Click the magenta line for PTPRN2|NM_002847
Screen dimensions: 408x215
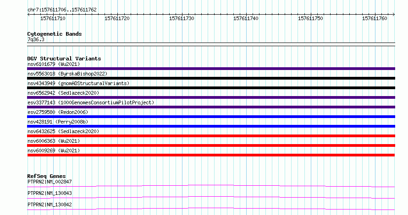click(x=211, y=186)
